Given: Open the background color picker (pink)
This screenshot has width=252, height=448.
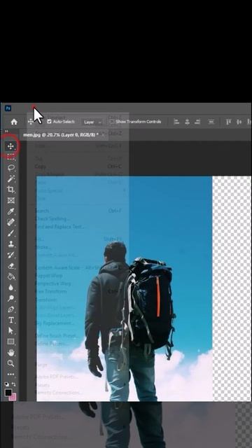Looking at the screenshot, I should 13,397.
